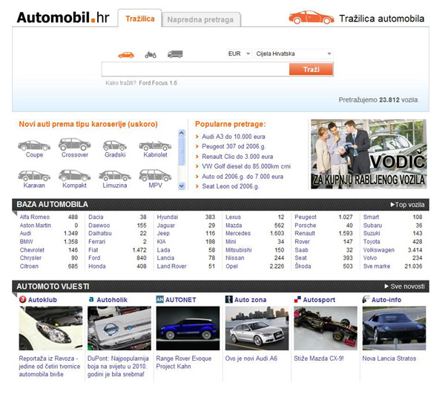
Task: Open the used vehicle buying guide banner
Action: 369,154
